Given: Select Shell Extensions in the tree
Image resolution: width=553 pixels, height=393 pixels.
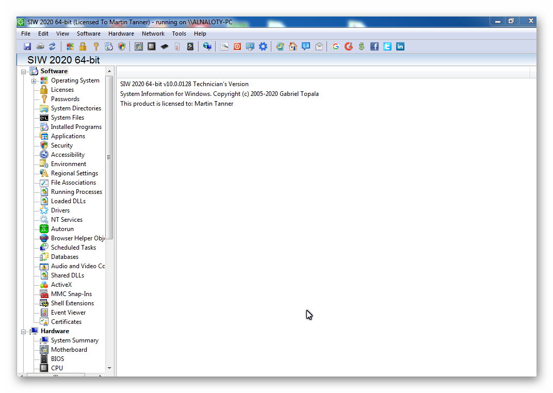Looking at the screenshot, I should [72, 303].
